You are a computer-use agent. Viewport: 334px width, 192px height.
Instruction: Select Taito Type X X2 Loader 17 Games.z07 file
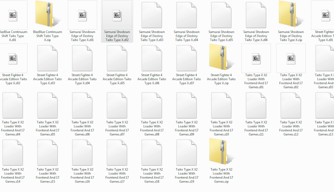click(117, 105)
